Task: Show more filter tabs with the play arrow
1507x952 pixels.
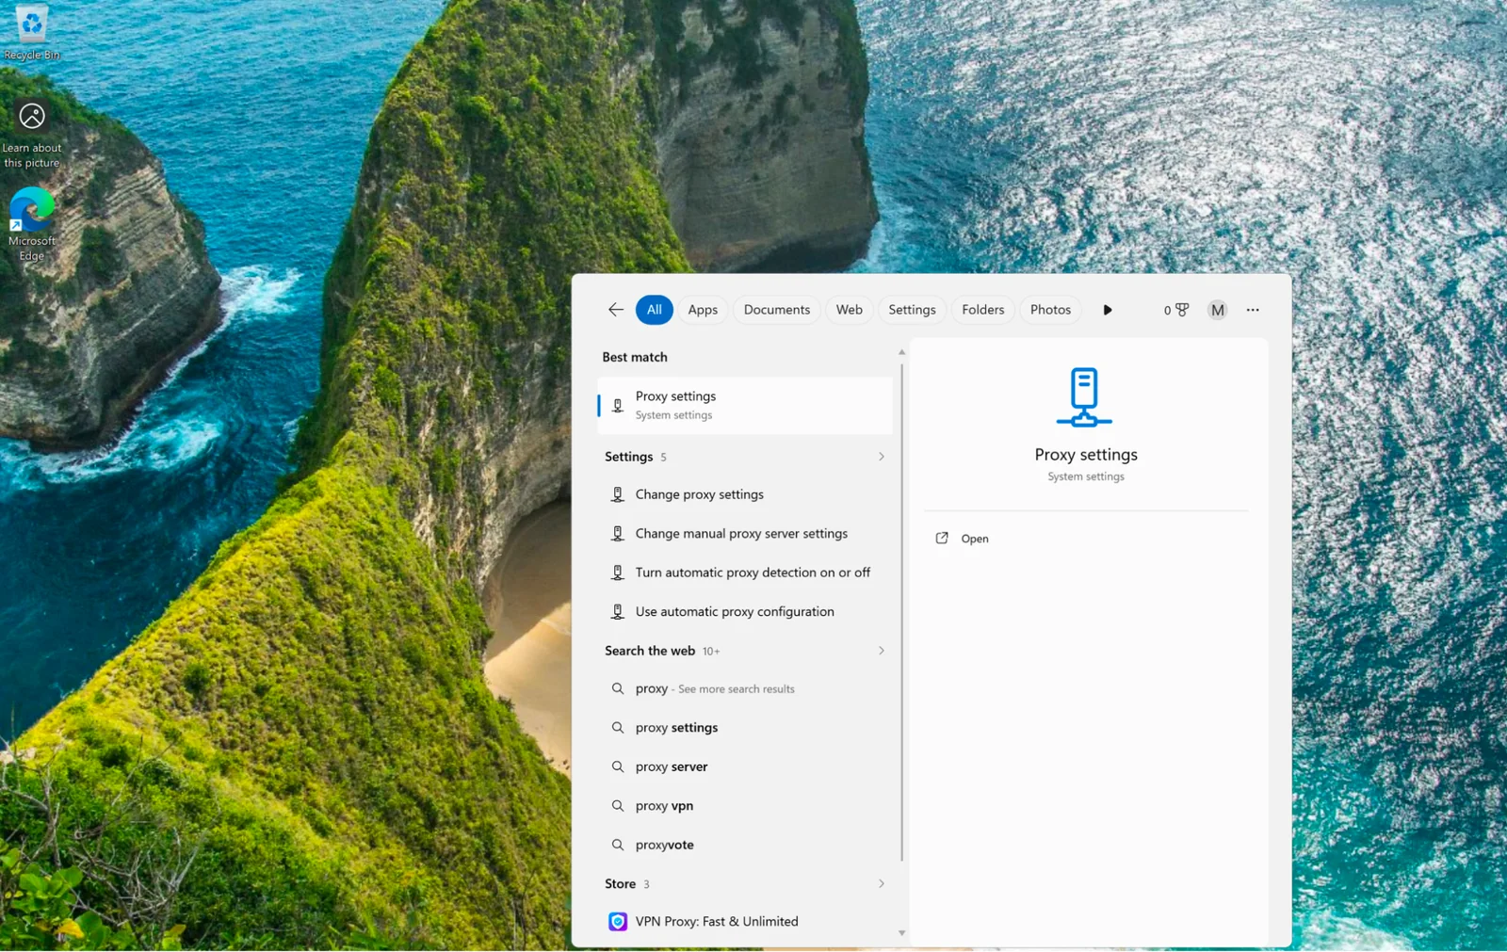Action: click(1108, 310)
